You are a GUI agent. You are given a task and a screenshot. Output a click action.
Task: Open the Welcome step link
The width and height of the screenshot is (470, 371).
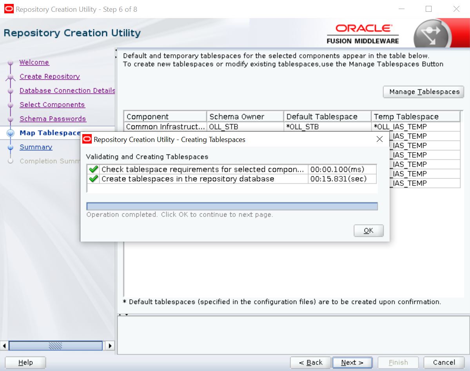34,62
